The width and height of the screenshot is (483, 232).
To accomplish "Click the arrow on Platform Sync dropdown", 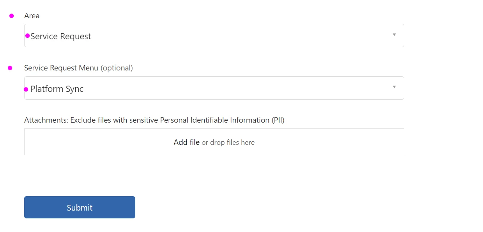I will (x=394, y=87).
